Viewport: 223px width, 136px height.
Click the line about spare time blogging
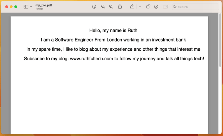point(113,49)
